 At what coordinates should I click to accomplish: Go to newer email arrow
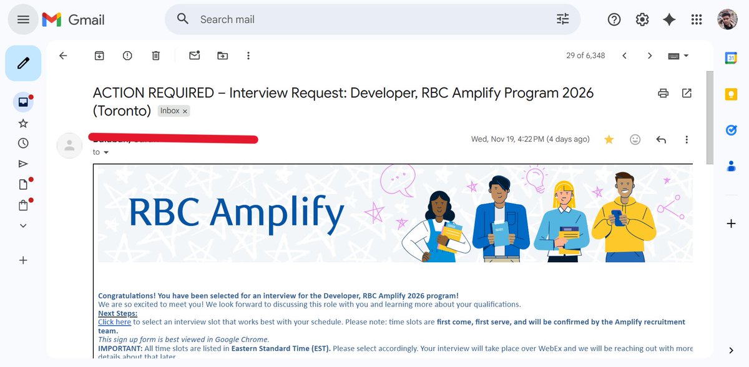[x=624, y=56]
